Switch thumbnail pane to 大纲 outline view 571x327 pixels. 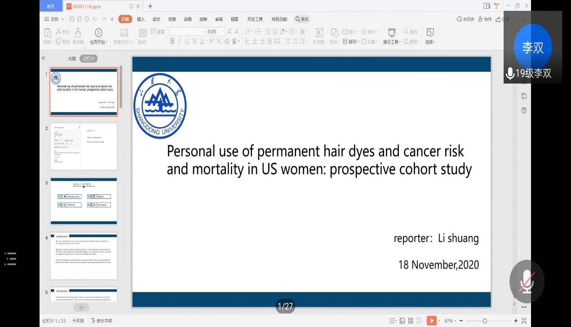72,59
